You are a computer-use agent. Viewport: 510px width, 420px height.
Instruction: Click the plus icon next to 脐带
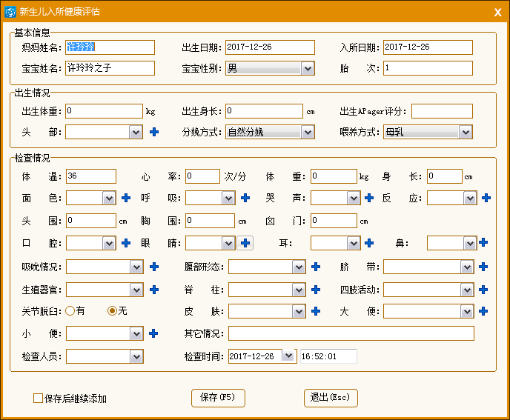(x=484, y=267)
